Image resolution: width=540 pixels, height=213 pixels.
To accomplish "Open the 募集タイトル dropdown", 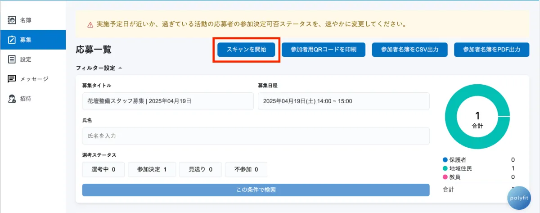I will point(168,101).
